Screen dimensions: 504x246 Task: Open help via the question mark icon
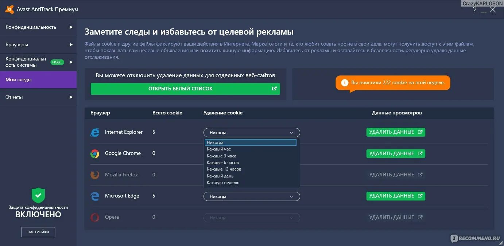click(x=474, y=10)
